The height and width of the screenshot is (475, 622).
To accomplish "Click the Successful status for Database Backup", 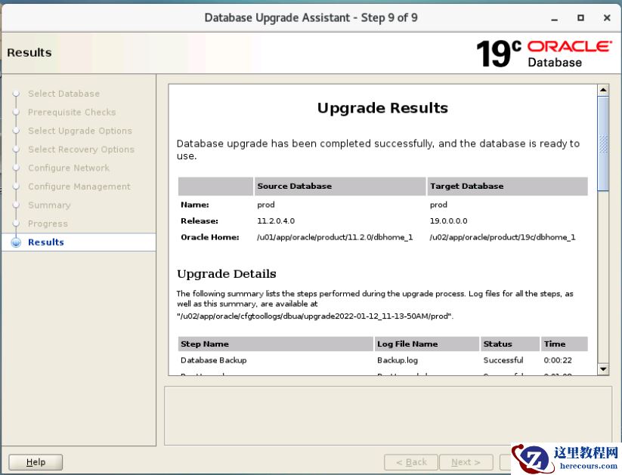I will [x=503, y=360].
